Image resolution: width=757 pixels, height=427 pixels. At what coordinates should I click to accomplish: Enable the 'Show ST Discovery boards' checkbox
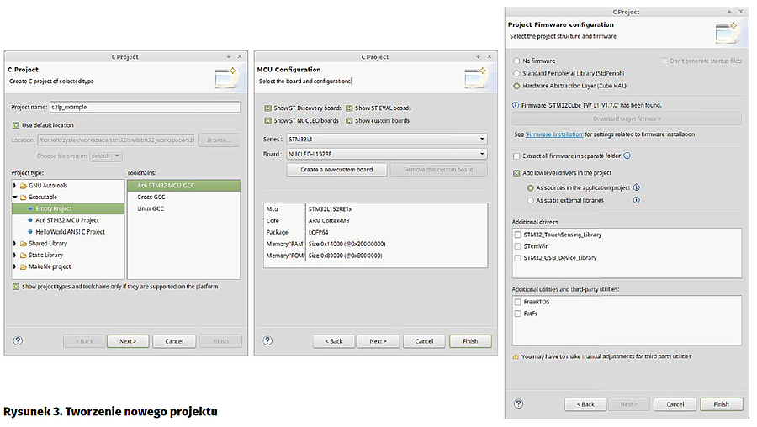tap(268, 108)
